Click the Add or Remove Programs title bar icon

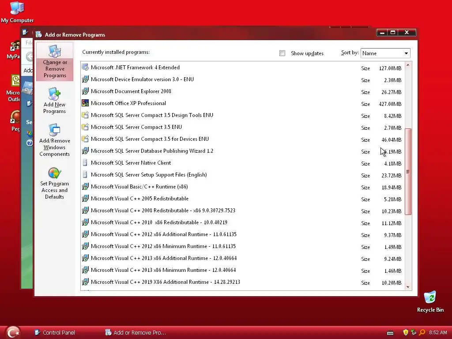tap(39, 34)
